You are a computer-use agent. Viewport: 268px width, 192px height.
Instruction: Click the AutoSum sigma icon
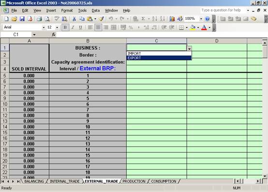coord(143,19)
